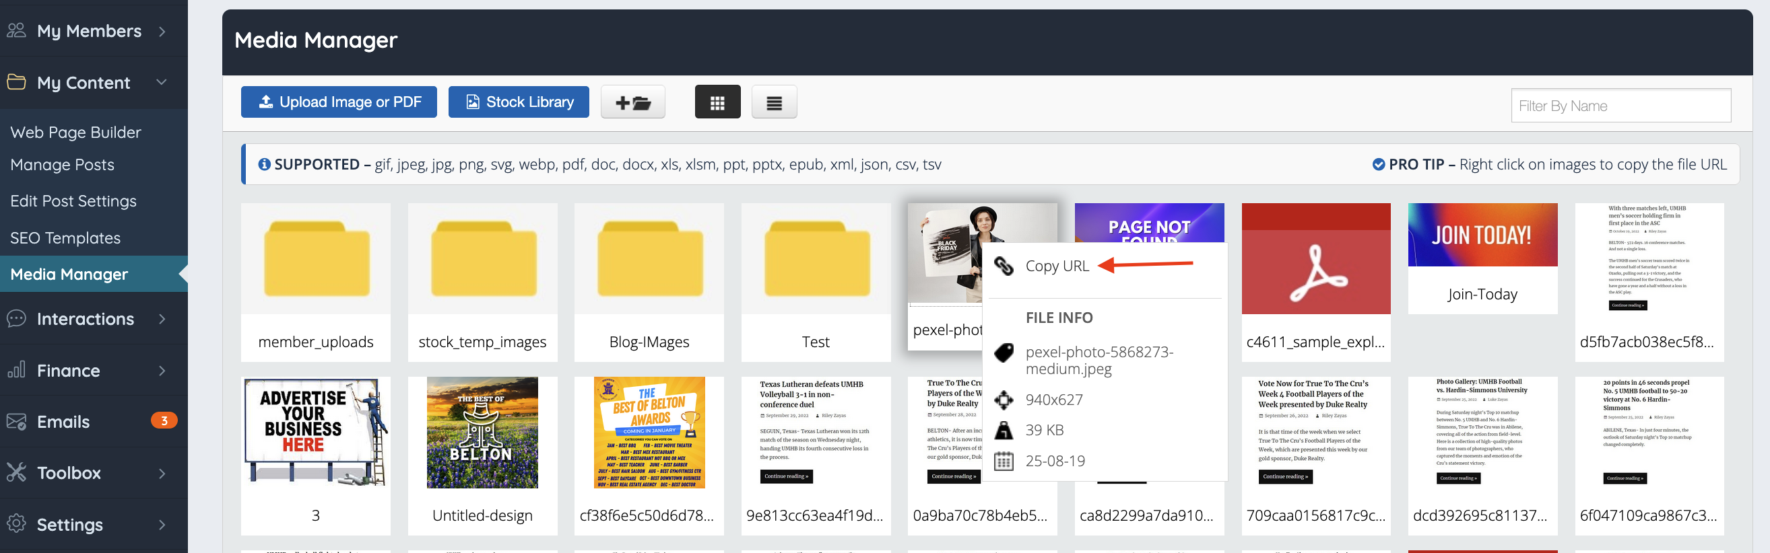Click the PRO TIP checkmark icon
This screenshot has height=553, width=1770.
[1378, 165]
